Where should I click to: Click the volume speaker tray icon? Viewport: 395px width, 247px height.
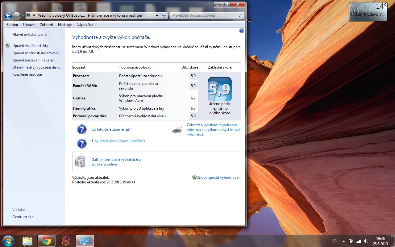pyautogui.click(x=366, y=241)
